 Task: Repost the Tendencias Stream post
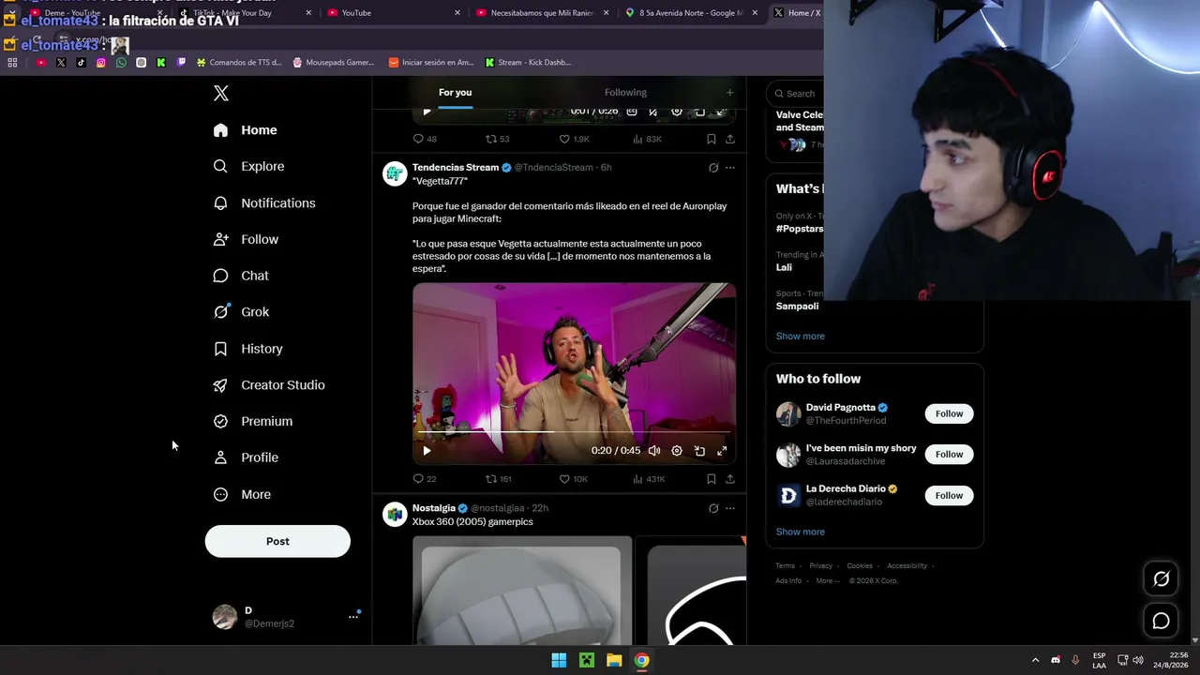pyautogui.click(x=498, y=479)
